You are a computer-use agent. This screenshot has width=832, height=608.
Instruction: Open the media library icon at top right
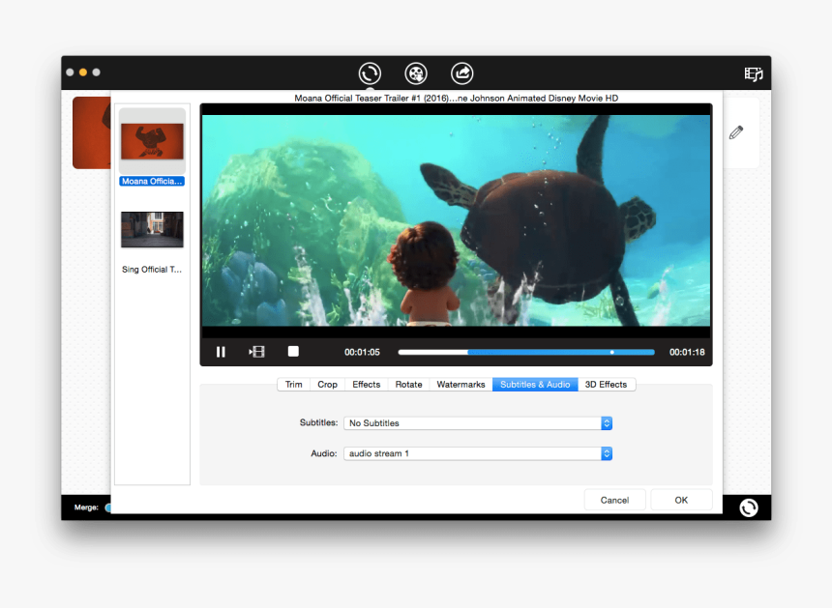[754, 72]
